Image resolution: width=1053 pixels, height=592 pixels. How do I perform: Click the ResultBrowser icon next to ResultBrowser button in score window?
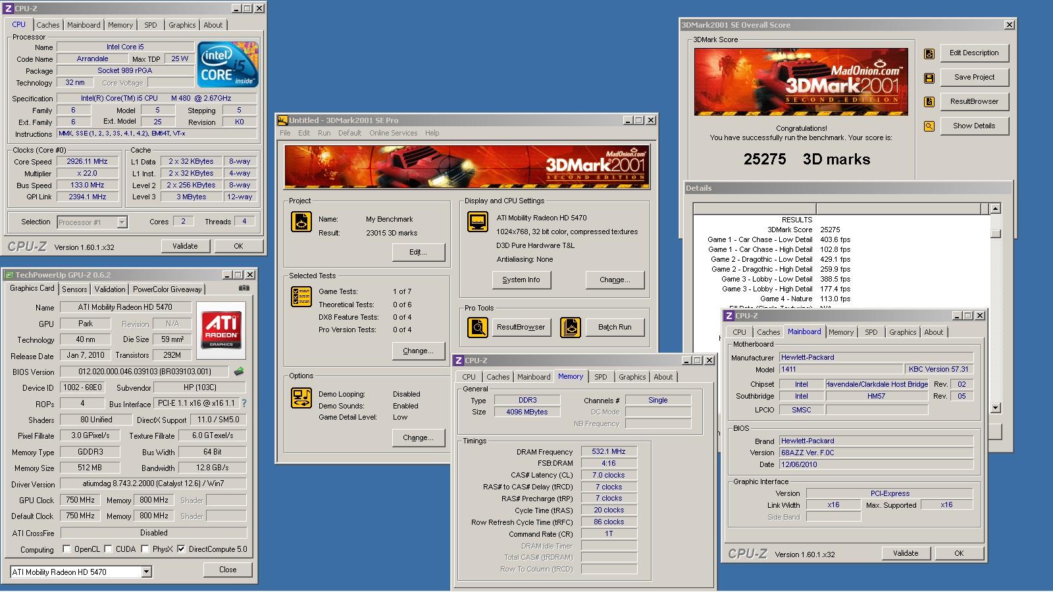(929, 102)
